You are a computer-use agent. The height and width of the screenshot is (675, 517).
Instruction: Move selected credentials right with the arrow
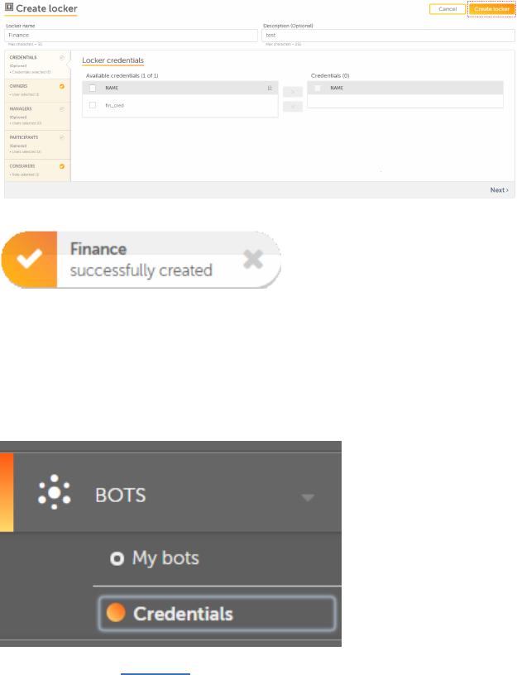[293, 92]
